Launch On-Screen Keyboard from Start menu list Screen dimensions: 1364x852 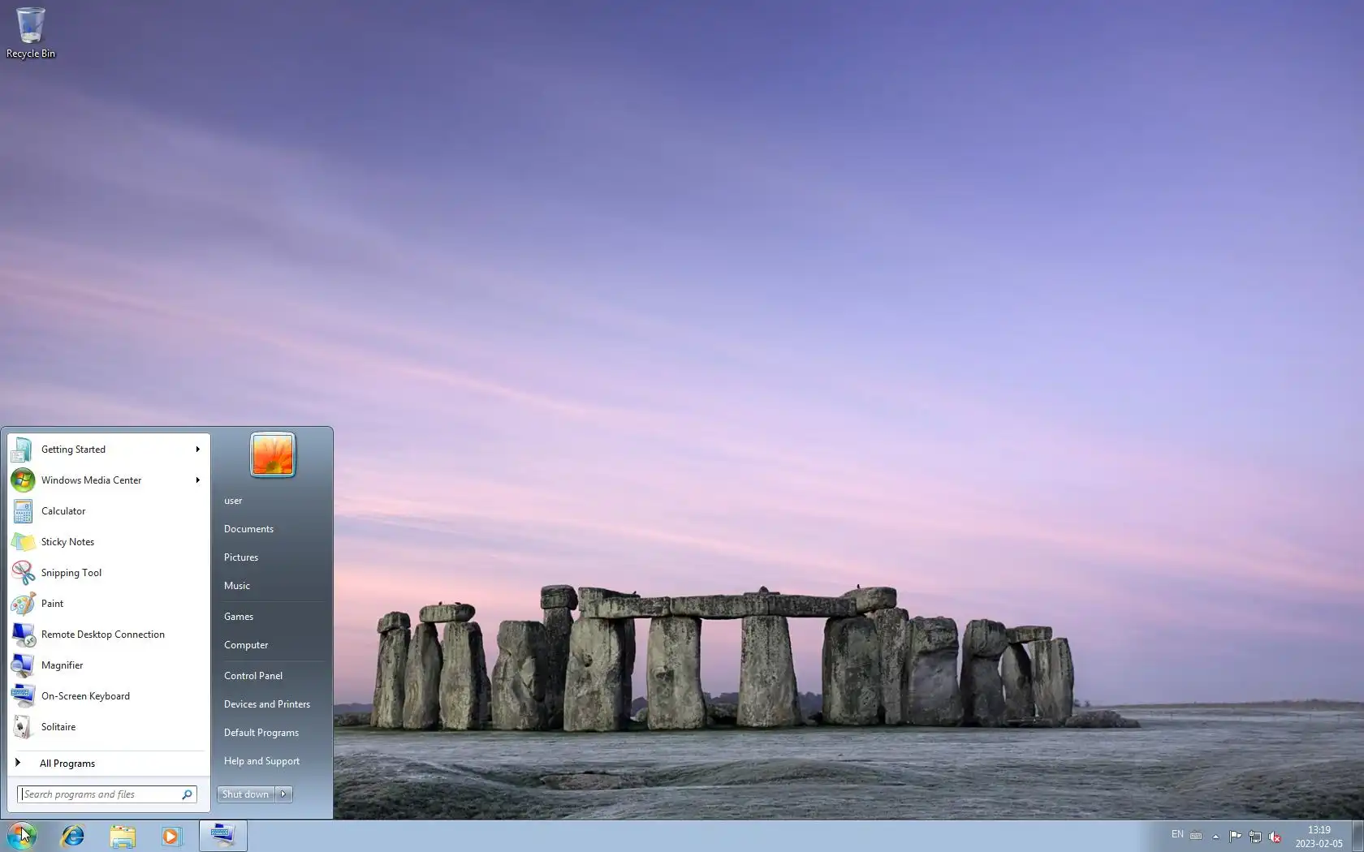click(108, 696)
